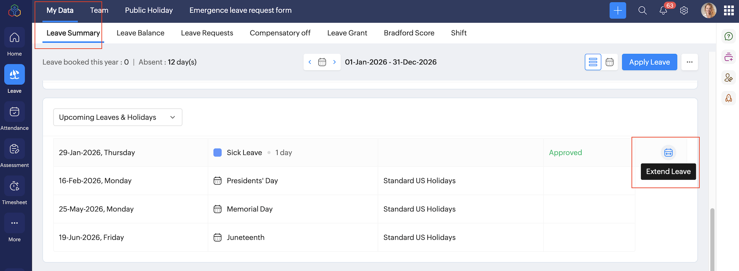Image resolution: width=739 pixels, height=271 pixels.
Task: Switch to the Leave Balance tab
Action: 140,33
